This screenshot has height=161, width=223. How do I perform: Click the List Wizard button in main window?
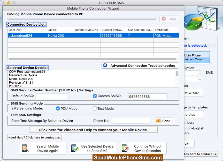click(x=194, y=93)
